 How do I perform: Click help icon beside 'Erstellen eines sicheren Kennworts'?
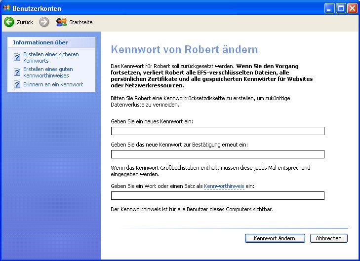pos(17,57)
